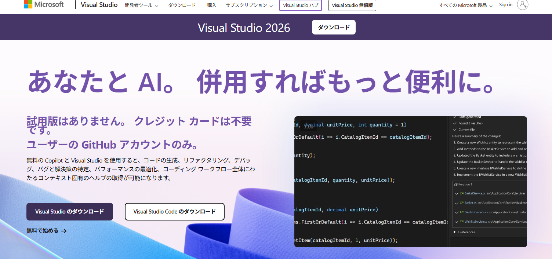The width and height of the screenshot is (552, 259).
Task: Click the Visual Studio のダウンロード button
Action: 70,212
